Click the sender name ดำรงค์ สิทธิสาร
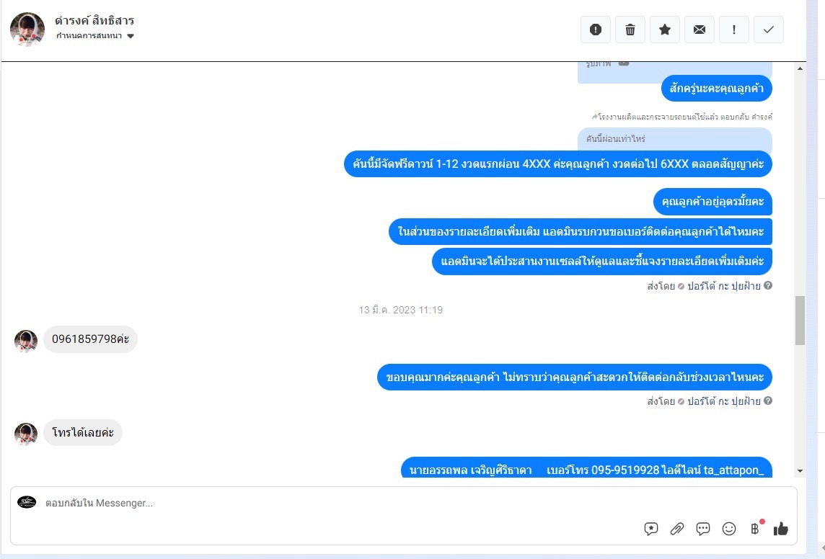 tap(94, 20)
